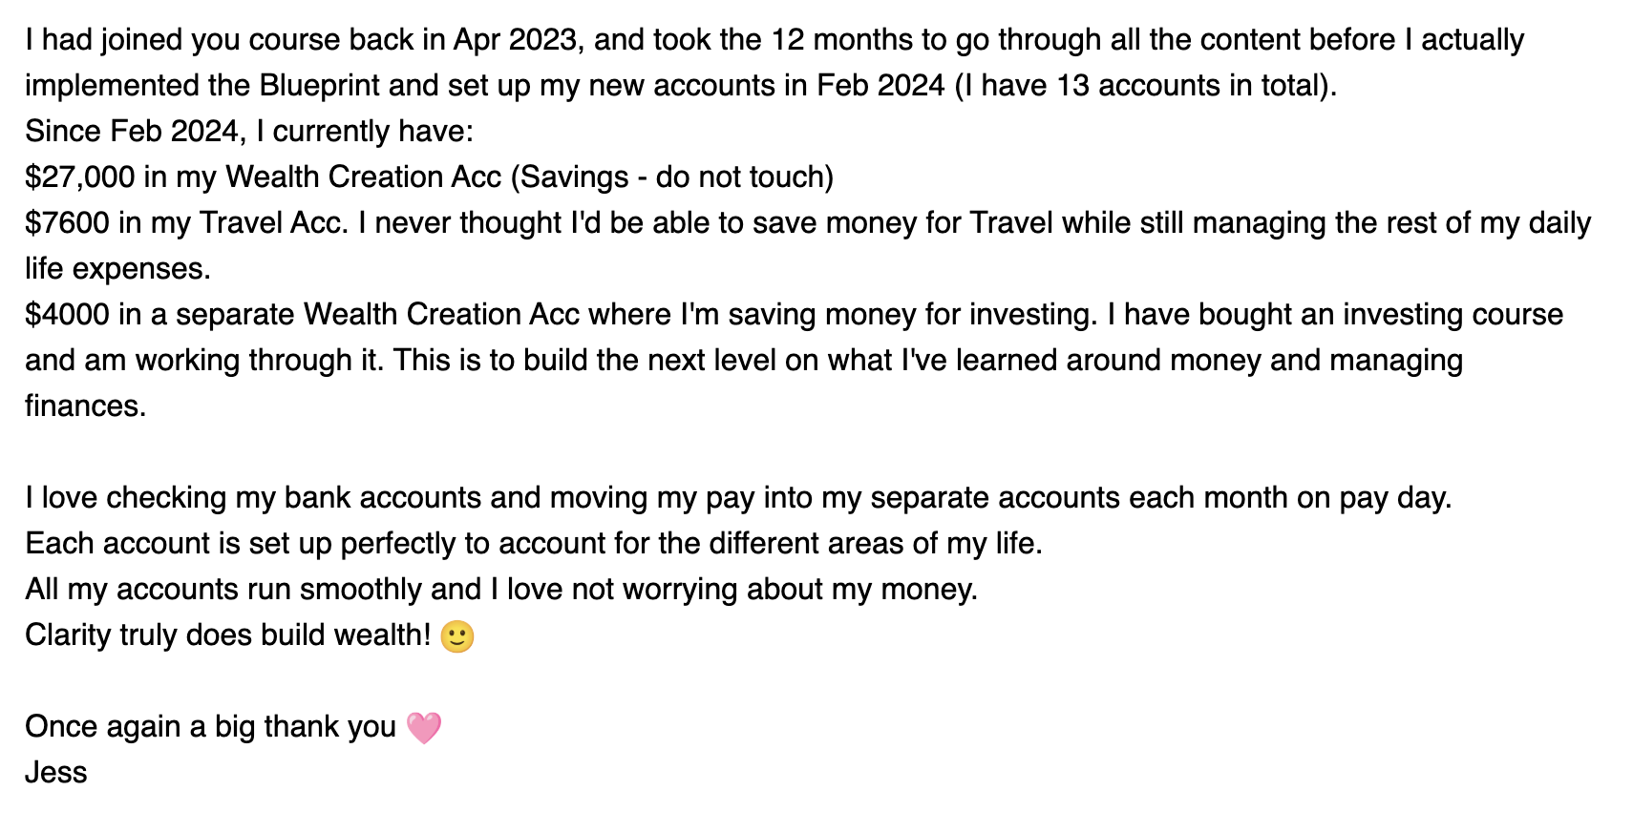Click the $27,000 amount text

(x=80, y=177)
